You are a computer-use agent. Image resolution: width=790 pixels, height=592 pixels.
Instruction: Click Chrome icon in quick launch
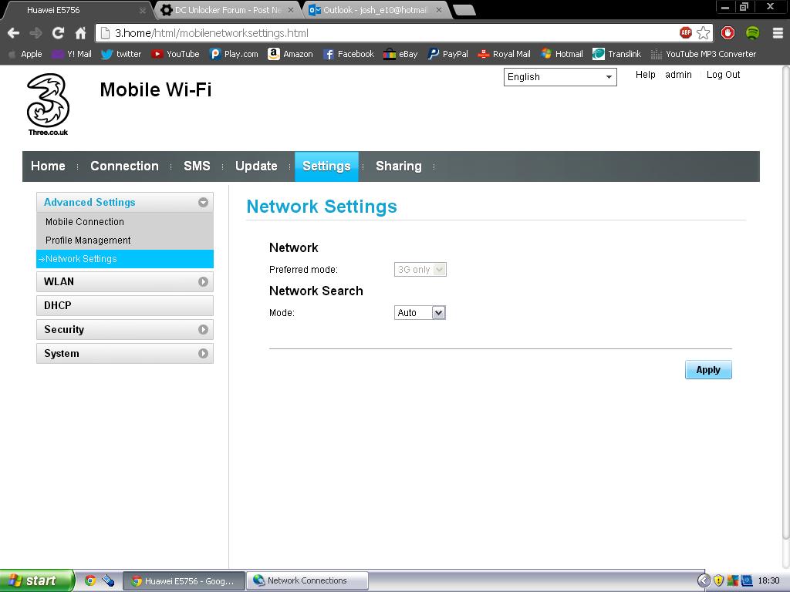point(90,580)
